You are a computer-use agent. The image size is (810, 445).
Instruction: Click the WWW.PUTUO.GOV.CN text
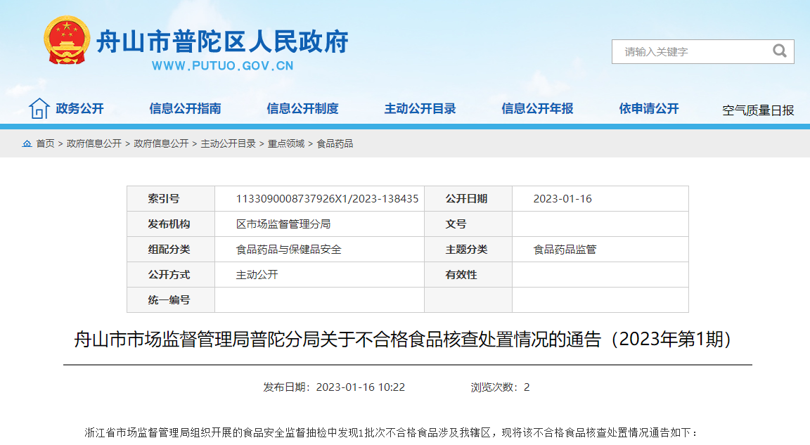pyautogui.click(x=223, y=66)
